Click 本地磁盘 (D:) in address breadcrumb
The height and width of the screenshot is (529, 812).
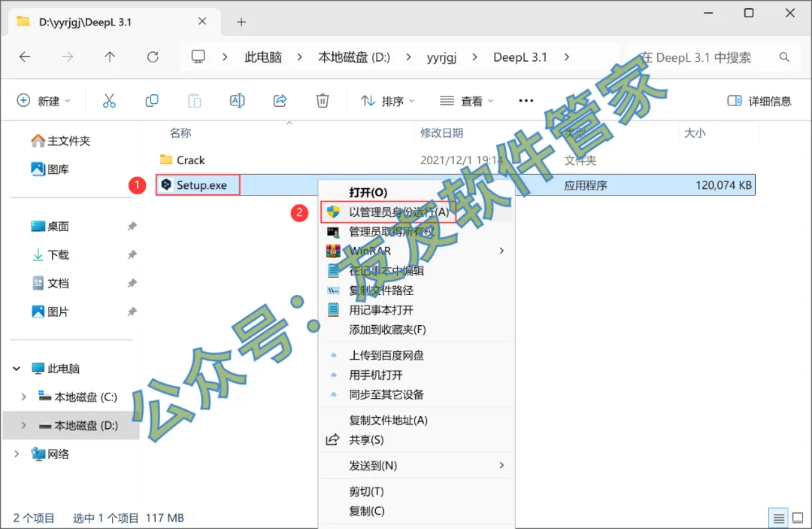coord(354,57)
